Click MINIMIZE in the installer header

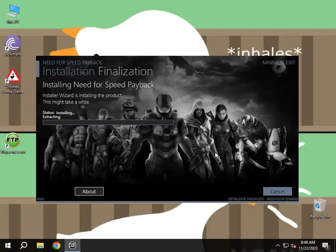273,63
